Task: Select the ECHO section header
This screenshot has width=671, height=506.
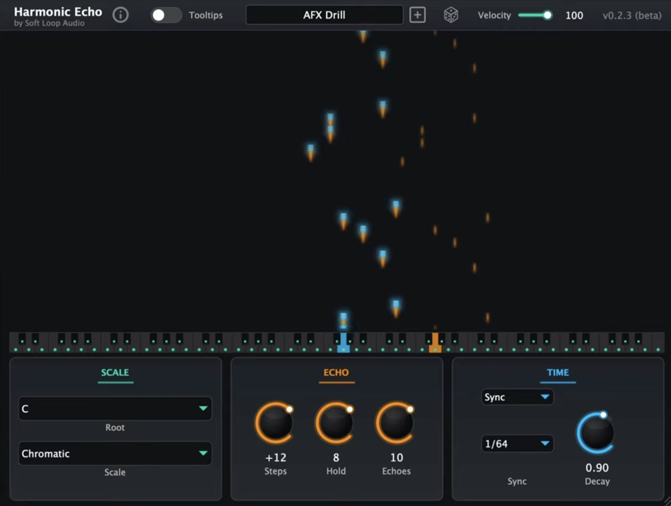Action: pyautogui.click(x=336, y=373)
